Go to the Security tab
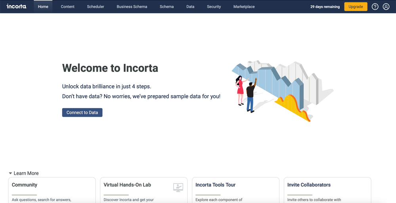396x203 pixels. 214,7
